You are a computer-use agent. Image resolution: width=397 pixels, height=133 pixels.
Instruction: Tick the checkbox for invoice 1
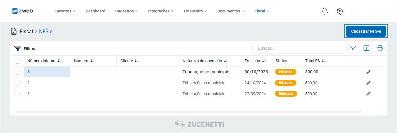(x=18, y=94)
